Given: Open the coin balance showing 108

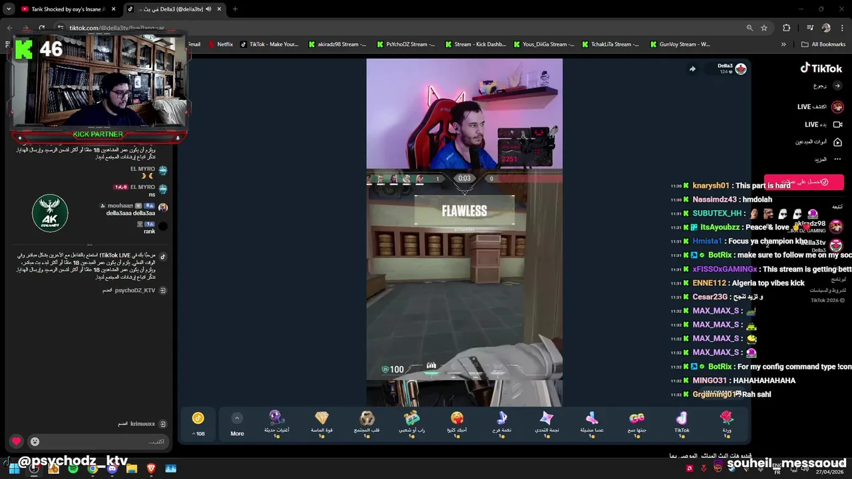Looking at the screenshot, I should tap(198, 424).
